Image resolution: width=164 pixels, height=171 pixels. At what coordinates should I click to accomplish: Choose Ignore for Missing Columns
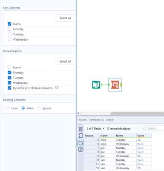(x=39, y=108)
